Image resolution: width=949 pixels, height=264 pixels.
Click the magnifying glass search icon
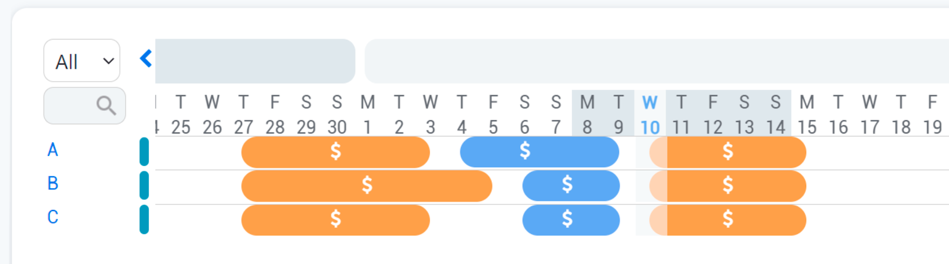(106, 106)
